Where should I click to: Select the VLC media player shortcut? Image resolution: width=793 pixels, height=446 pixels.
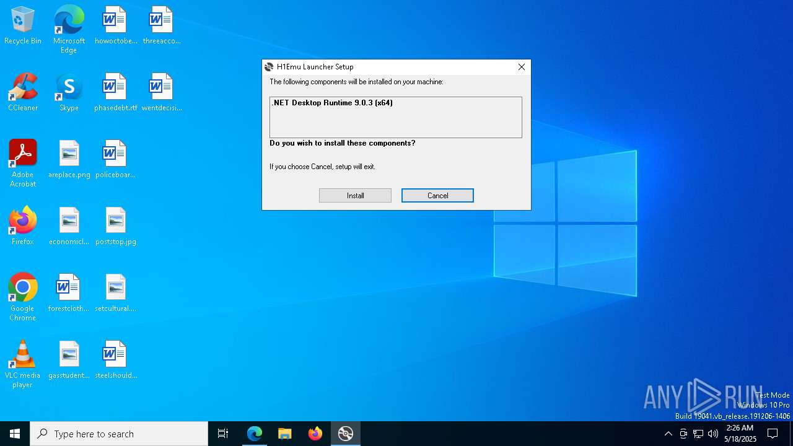pos(23,364)
